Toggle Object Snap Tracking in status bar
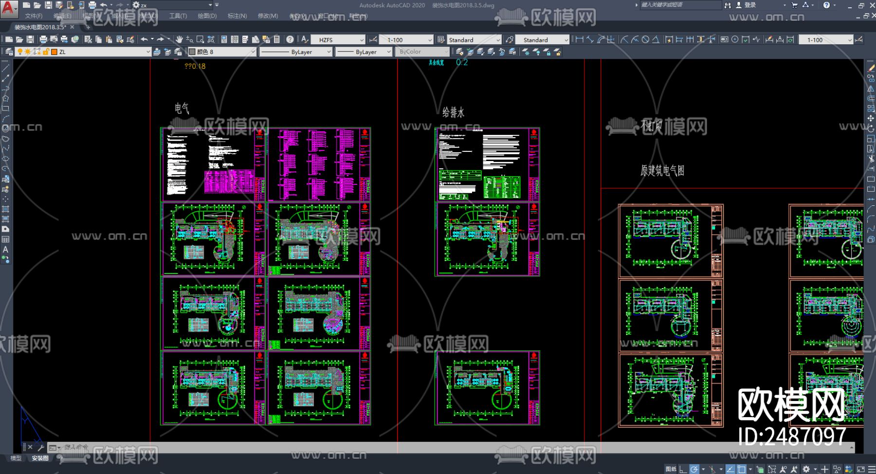Viewport: 876px width, 474px height. point(730,469)
